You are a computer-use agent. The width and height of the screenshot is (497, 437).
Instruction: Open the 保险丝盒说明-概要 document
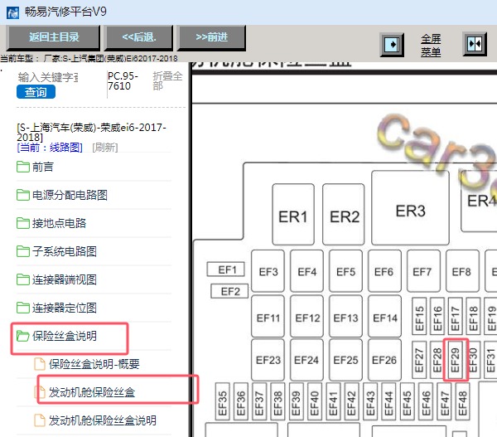[94, 364]
